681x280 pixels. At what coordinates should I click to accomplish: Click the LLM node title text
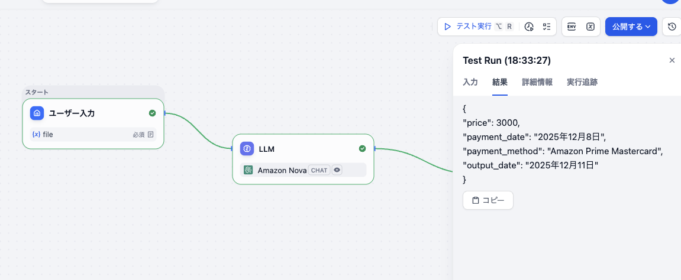267,149
